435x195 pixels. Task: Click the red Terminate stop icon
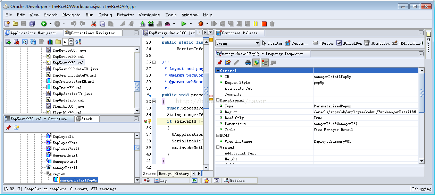[264, 24]
